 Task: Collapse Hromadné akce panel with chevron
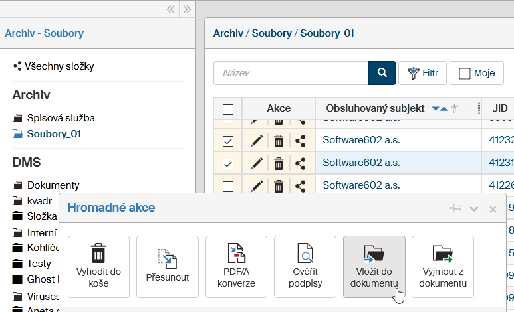pyautogui.click(x=474, y=208)
